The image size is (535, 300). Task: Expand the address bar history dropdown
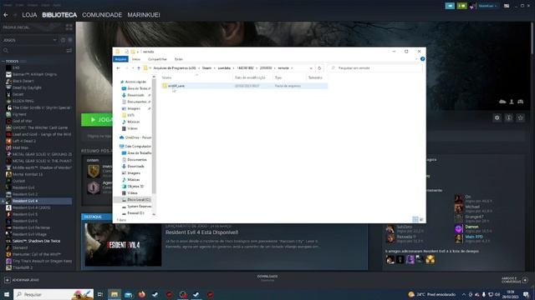click(x=311, y=68)
